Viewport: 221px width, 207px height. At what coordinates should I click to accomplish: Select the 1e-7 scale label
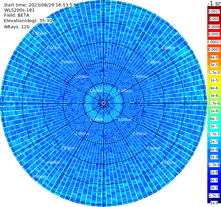click(x=214, y=142)
